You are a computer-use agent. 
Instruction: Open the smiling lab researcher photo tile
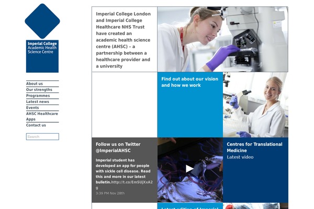[x=255, y=104]
